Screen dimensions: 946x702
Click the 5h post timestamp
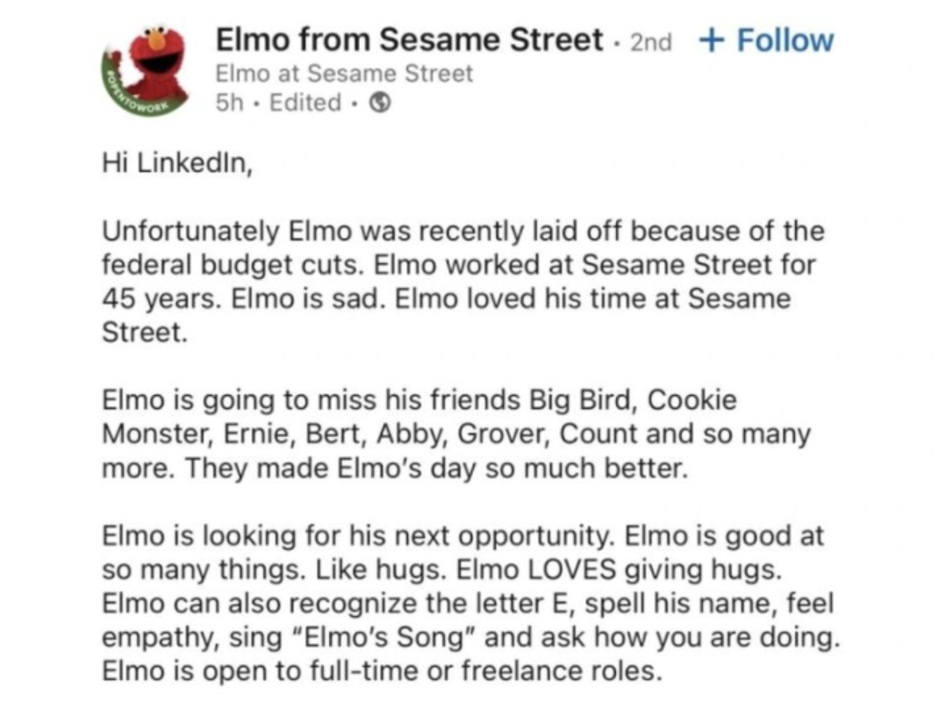tap(228, 103)
